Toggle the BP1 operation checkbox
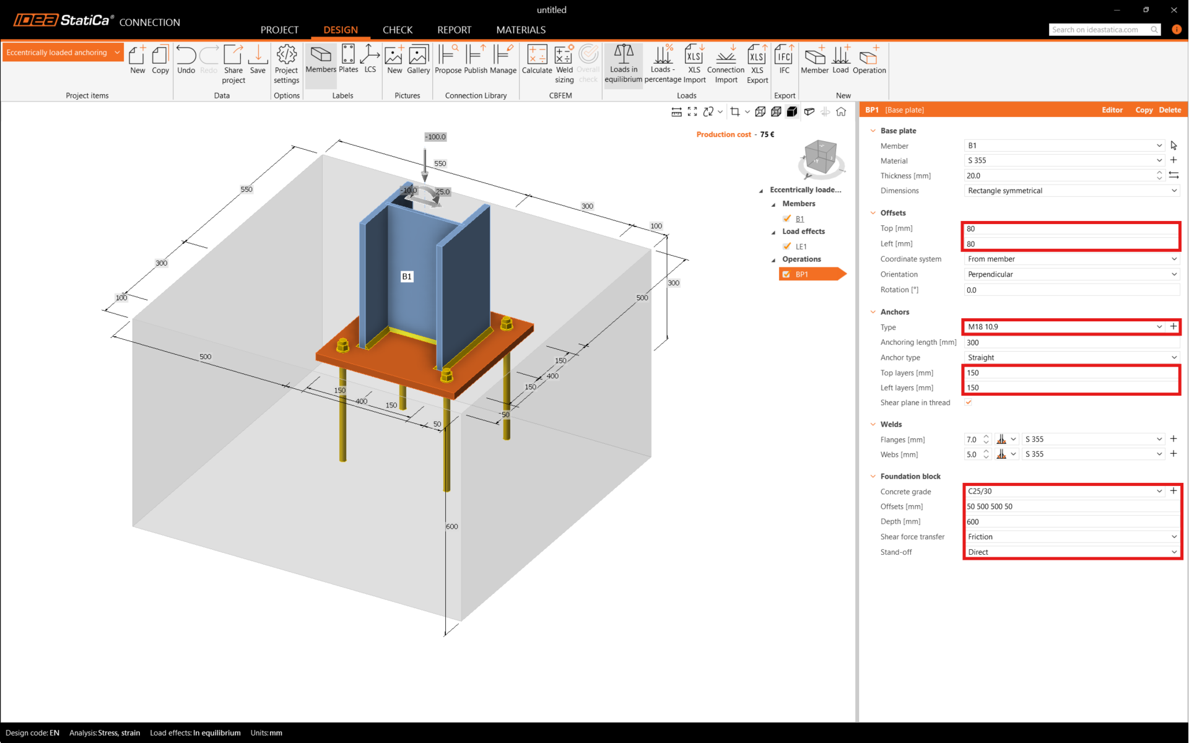Screen dimensions: 1189x743 (x=786, y=274)
